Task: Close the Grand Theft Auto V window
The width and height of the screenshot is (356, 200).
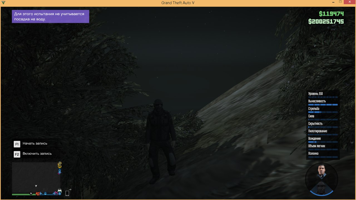Action: (x=349, y=2)
